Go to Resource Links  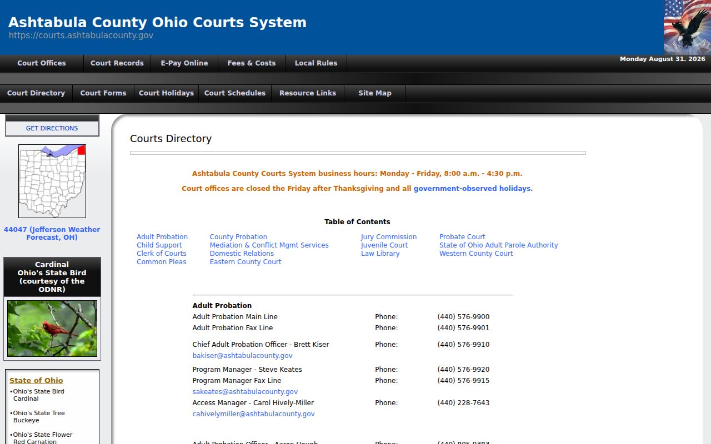(x=308, y=93)
